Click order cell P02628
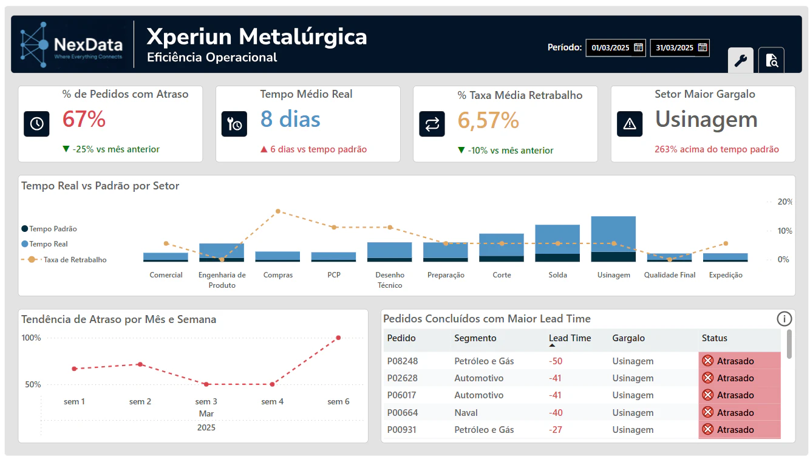 [403, 378]
